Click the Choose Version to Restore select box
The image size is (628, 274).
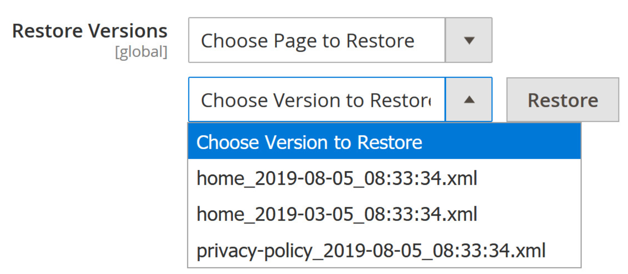click(317, 99)
